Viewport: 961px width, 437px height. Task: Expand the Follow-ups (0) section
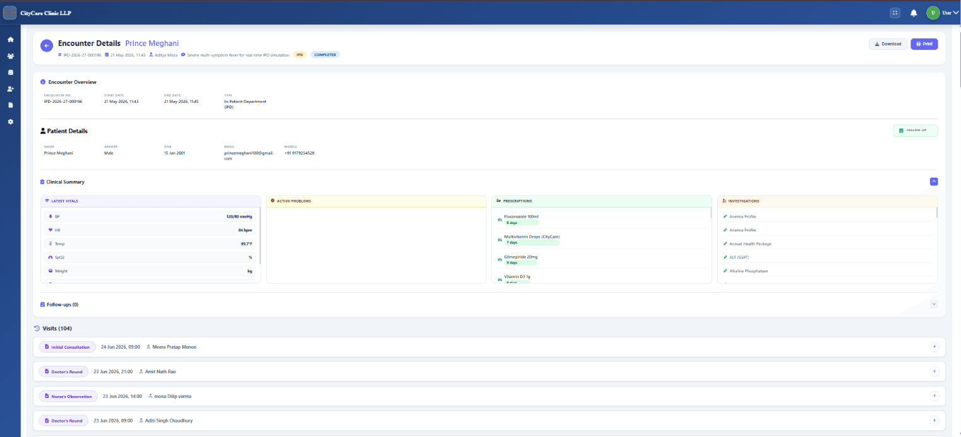[934, 304]
